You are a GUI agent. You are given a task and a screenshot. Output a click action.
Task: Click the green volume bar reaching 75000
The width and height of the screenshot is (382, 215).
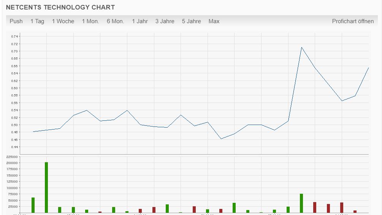coord(301,203)
